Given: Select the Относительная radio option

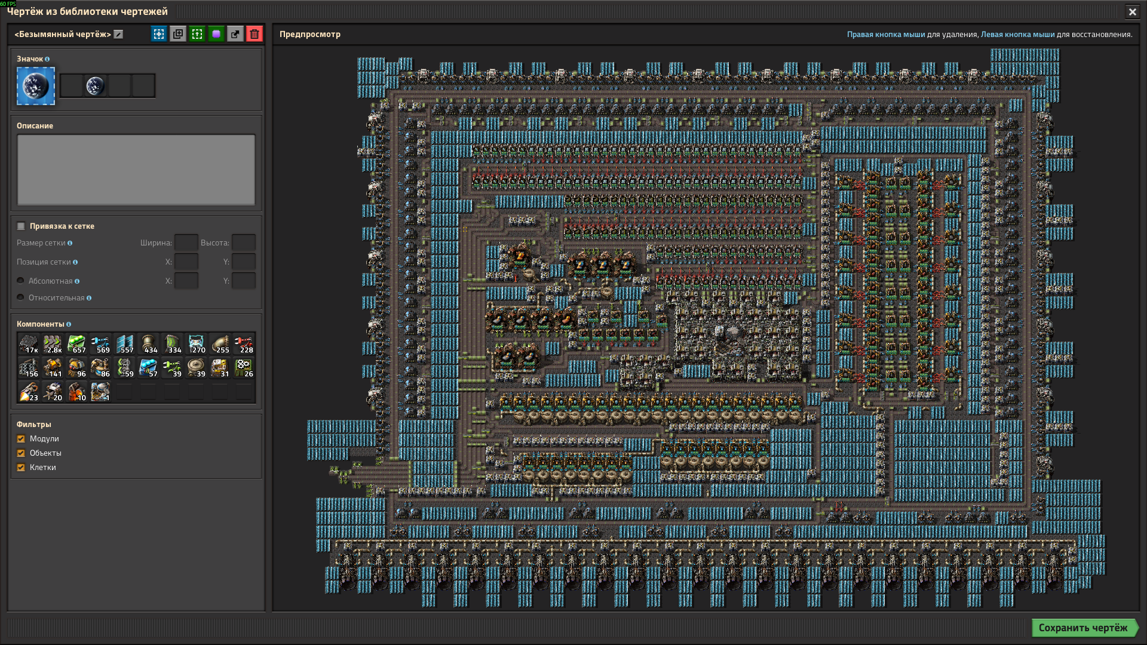Looking at the screenshot, I should tap(21, 297).
